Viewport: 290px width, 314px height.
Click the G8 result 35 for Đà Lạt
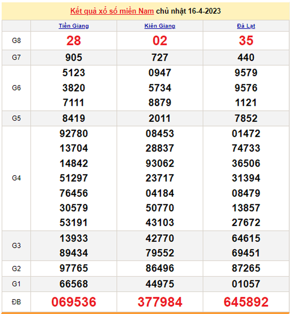pyautogui.click(x=246, y=41)
